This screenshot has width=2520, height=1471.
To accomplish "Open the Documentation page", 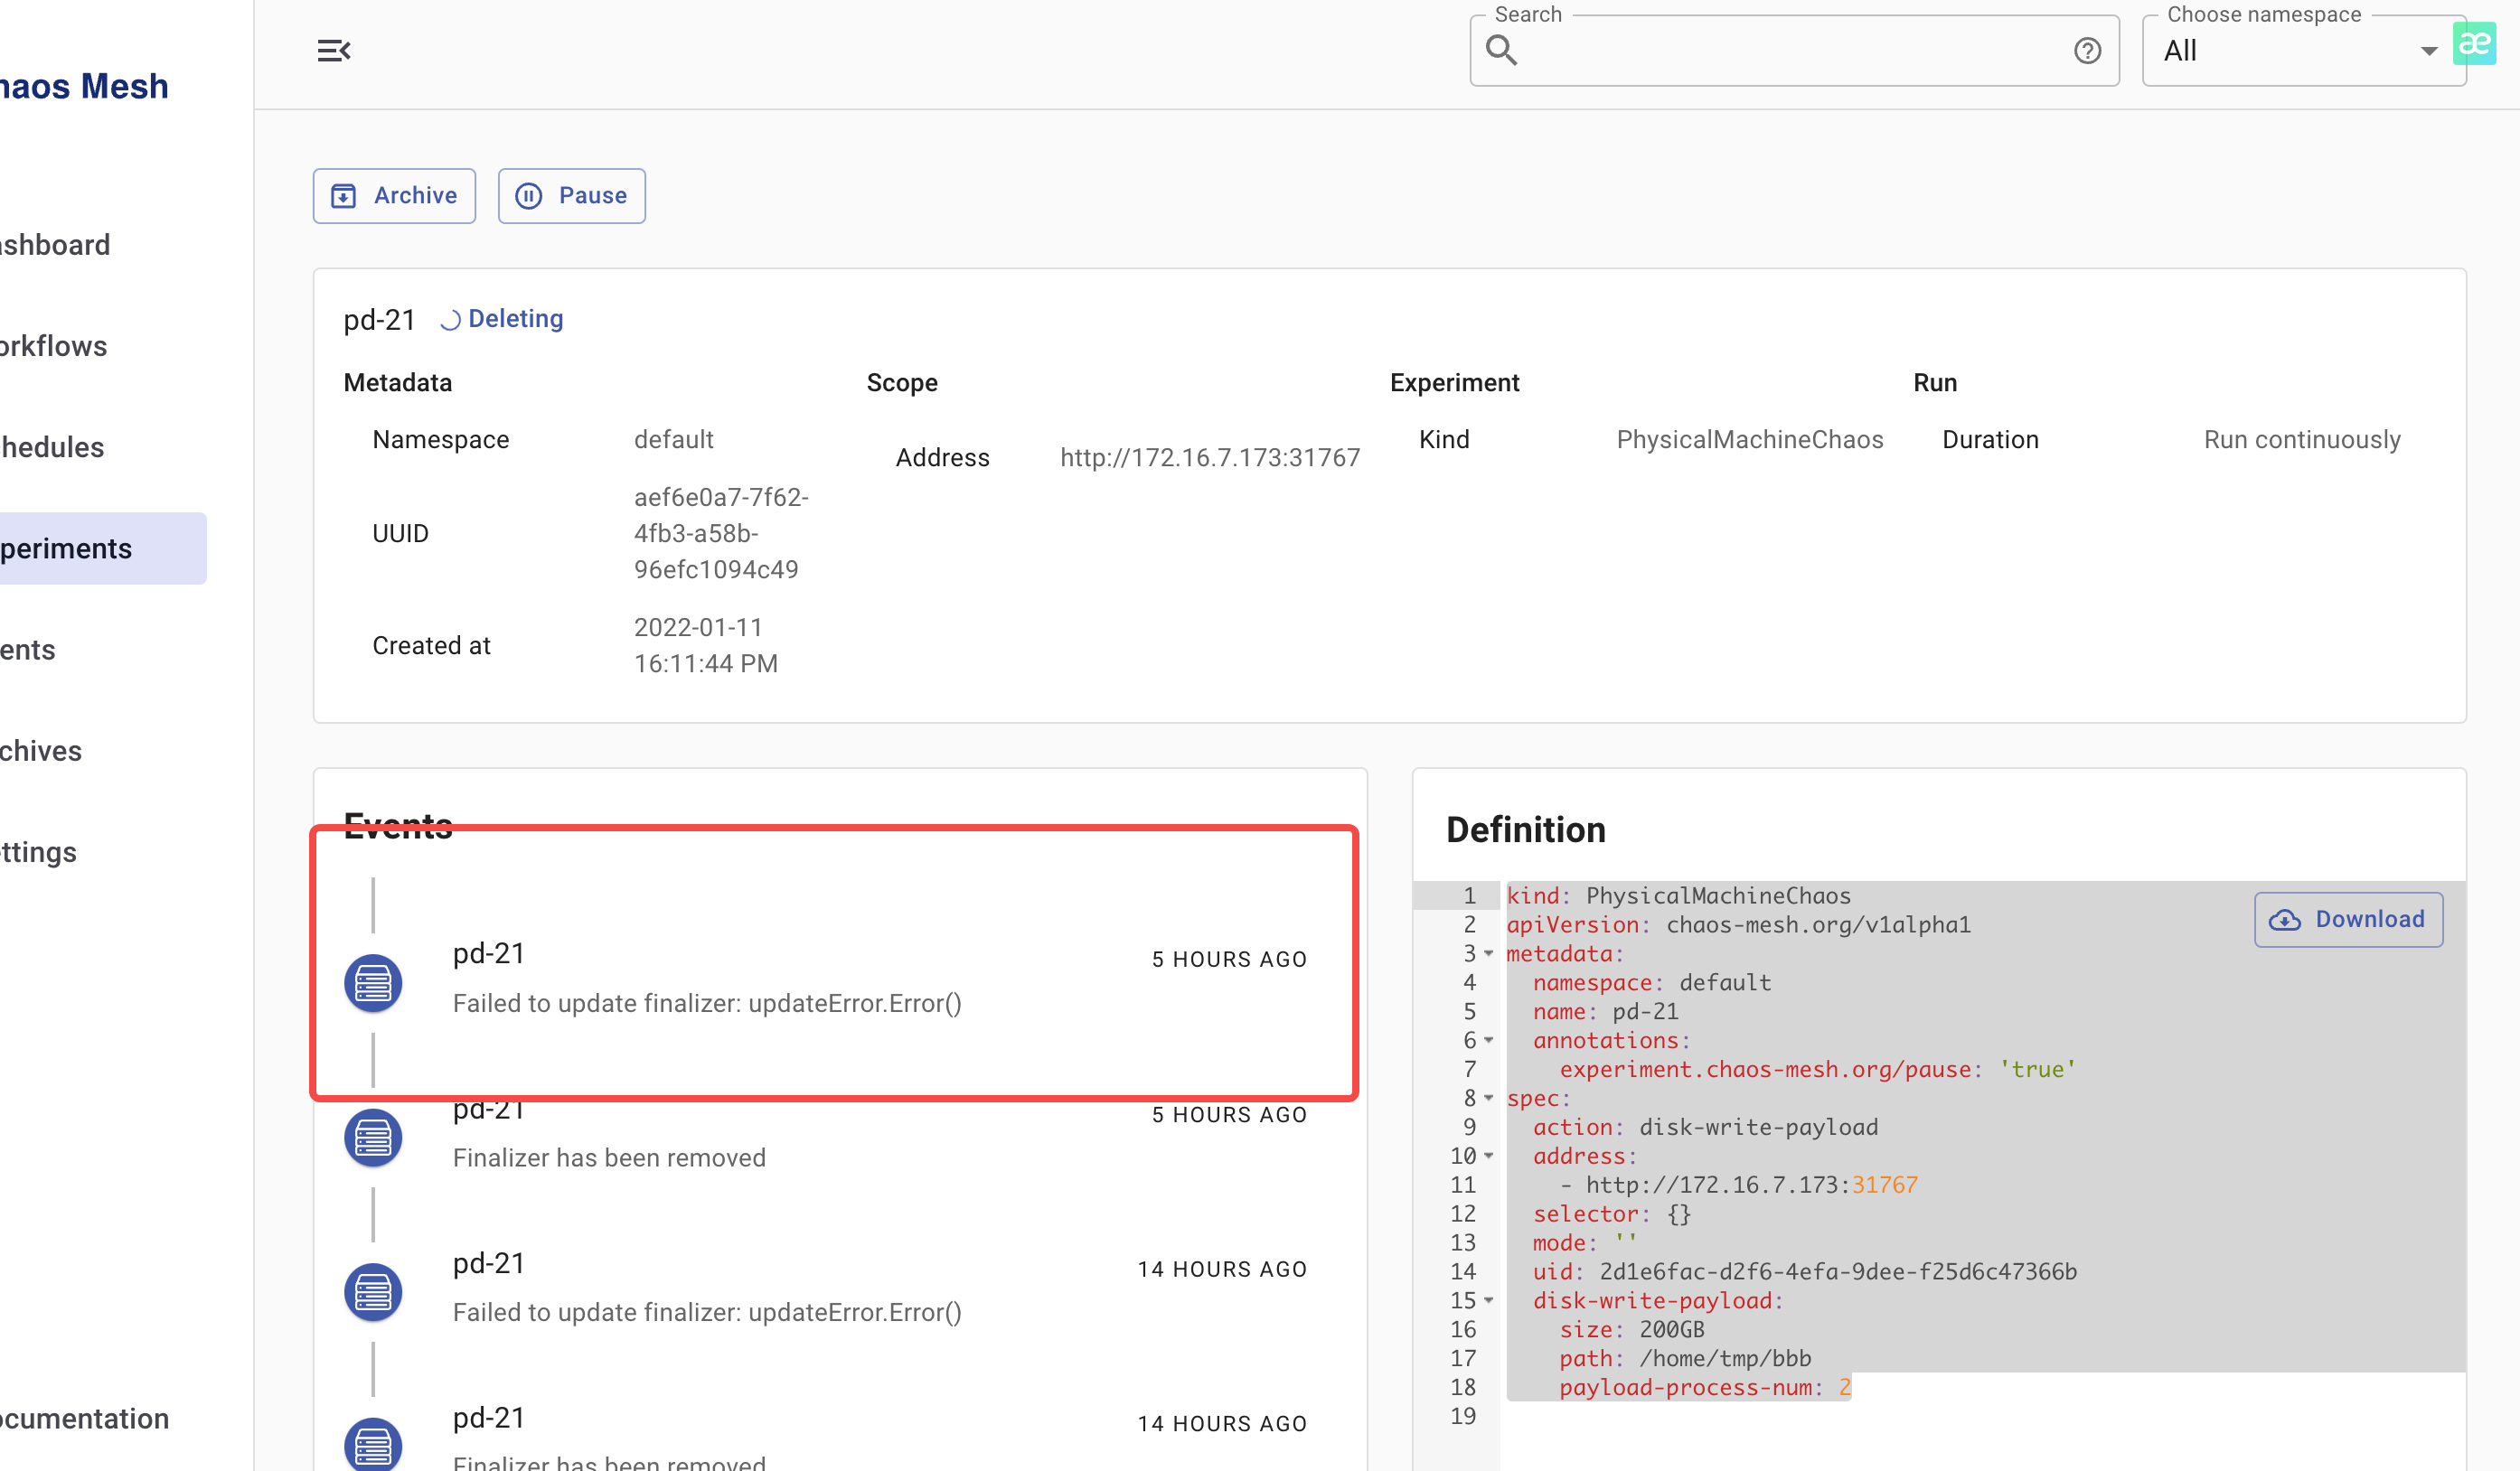I will click(x=85, y=1418).
